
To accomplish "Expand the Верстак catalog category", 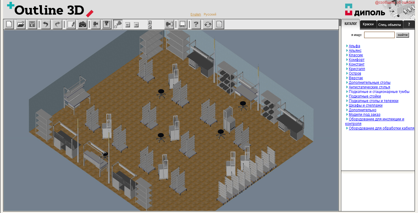I will point(356,78).
